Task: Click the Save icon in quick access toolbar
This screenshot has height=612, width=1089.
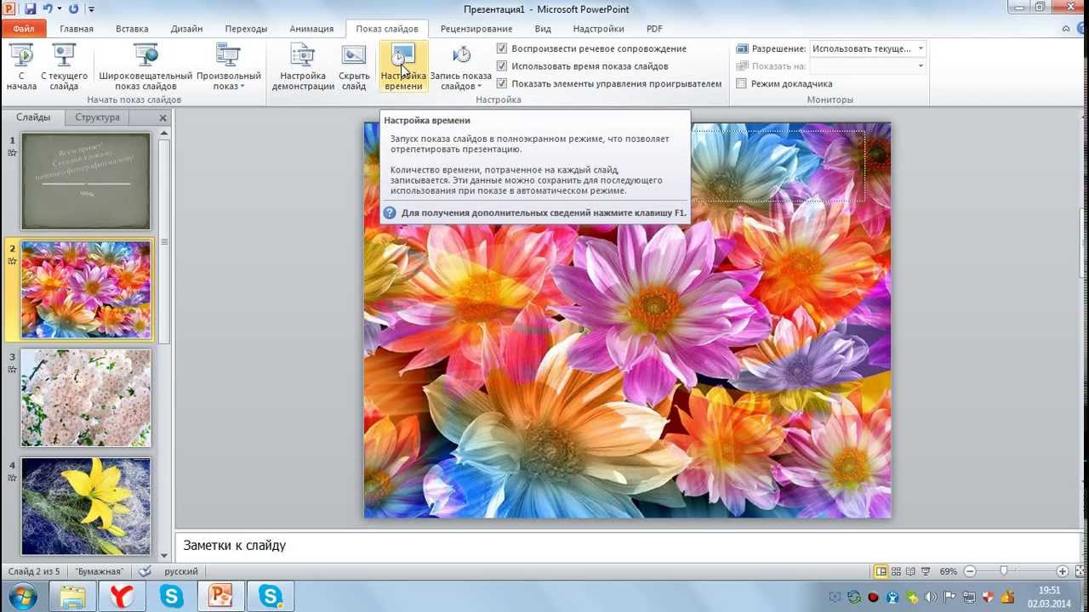Action: (x=30, y=8)
